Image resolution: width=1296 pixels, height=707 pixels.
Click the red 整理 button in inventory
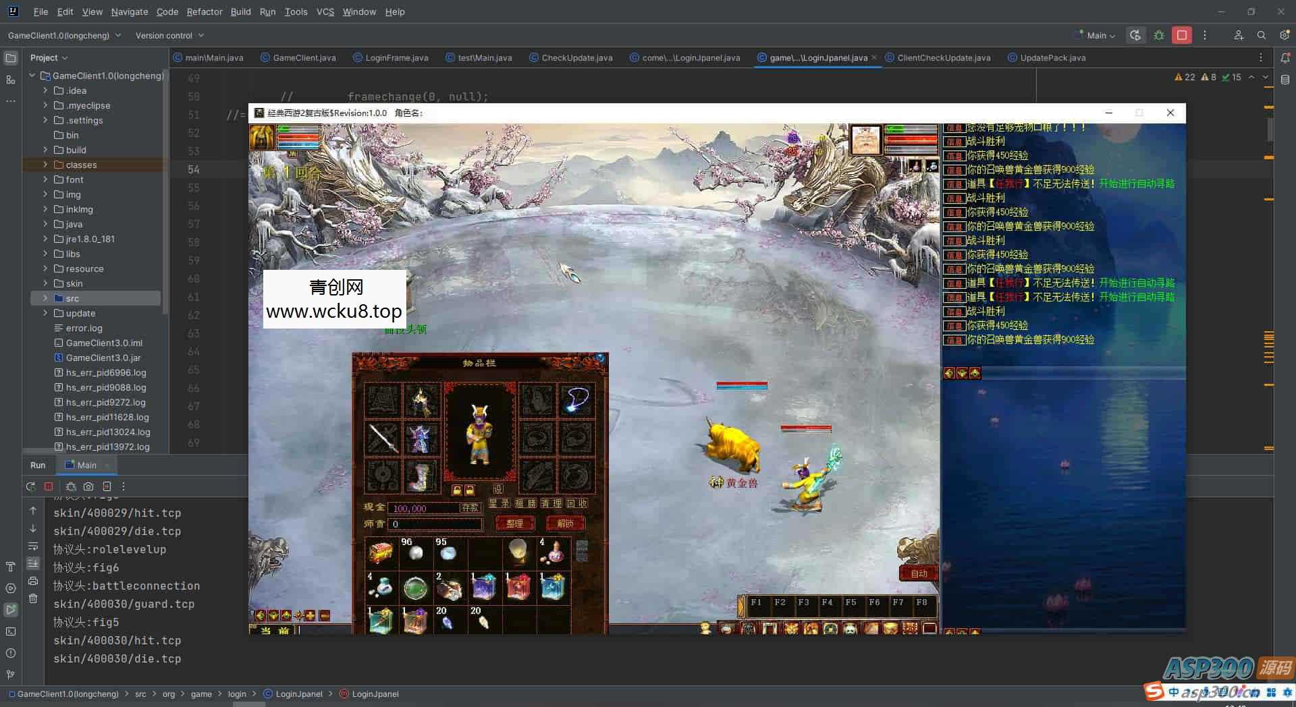click(514, 524)
